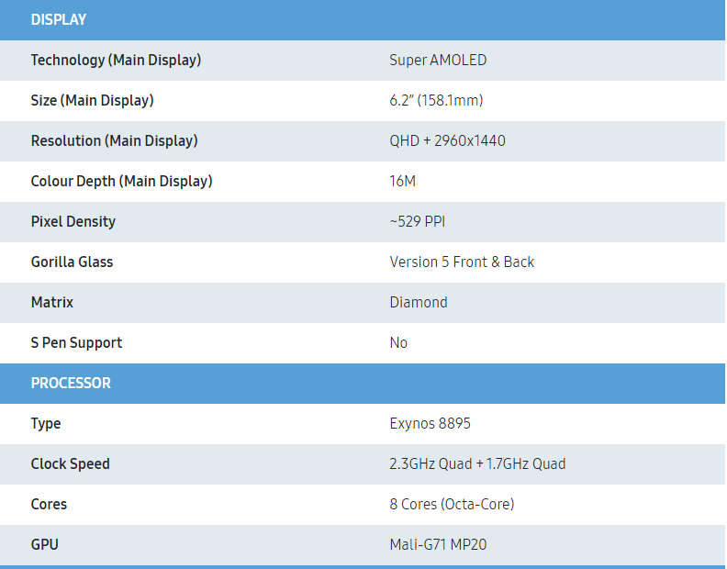The width and height of the screenshot is (727, 569).
Task: Click the 'Size (Main Display)' label
Action: [92, 101]
